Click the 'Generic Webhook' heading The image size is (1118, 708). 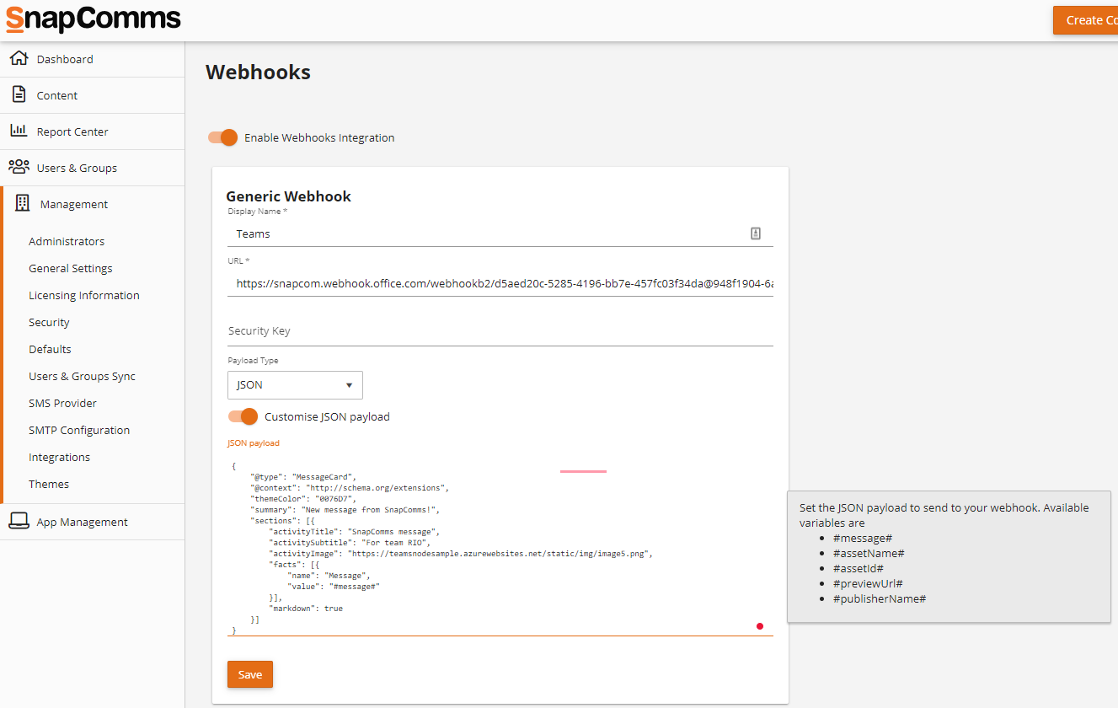point(288,196)
